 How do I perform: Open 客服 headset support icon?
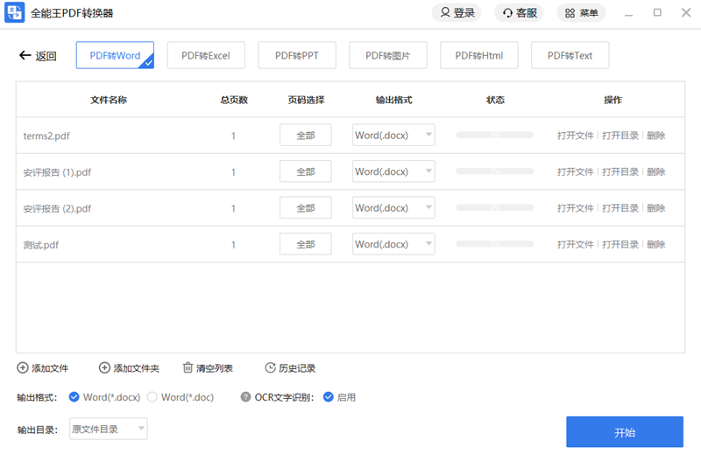(507, 13)
